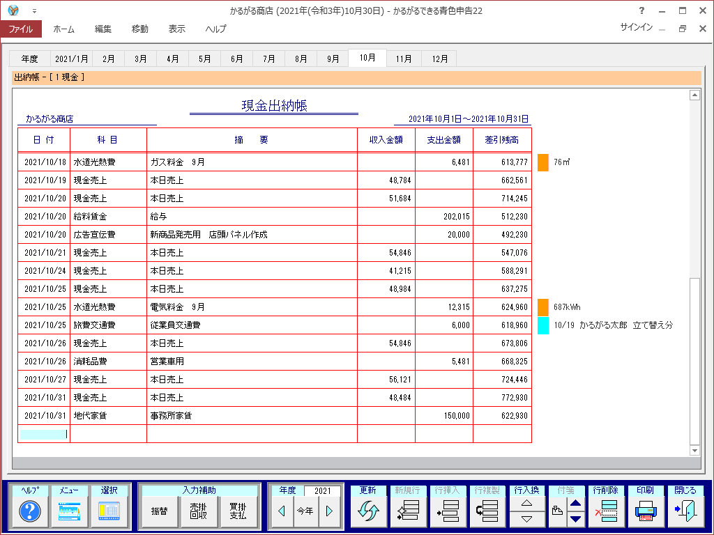Click the 収入金額 column header
Image resolution: width=714 pixels, height=535 pixels.
[386, 140]
